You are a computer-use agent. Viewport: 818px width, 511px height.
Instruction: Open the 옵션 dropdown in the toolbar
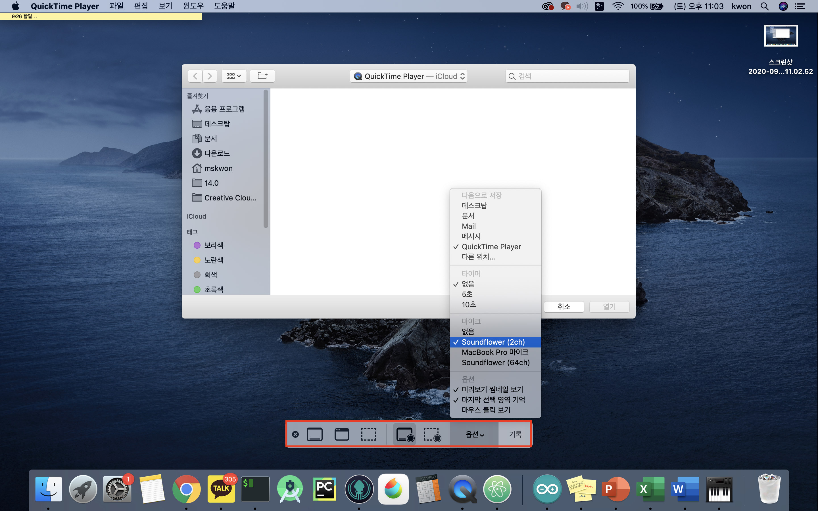tap(474, 434)
